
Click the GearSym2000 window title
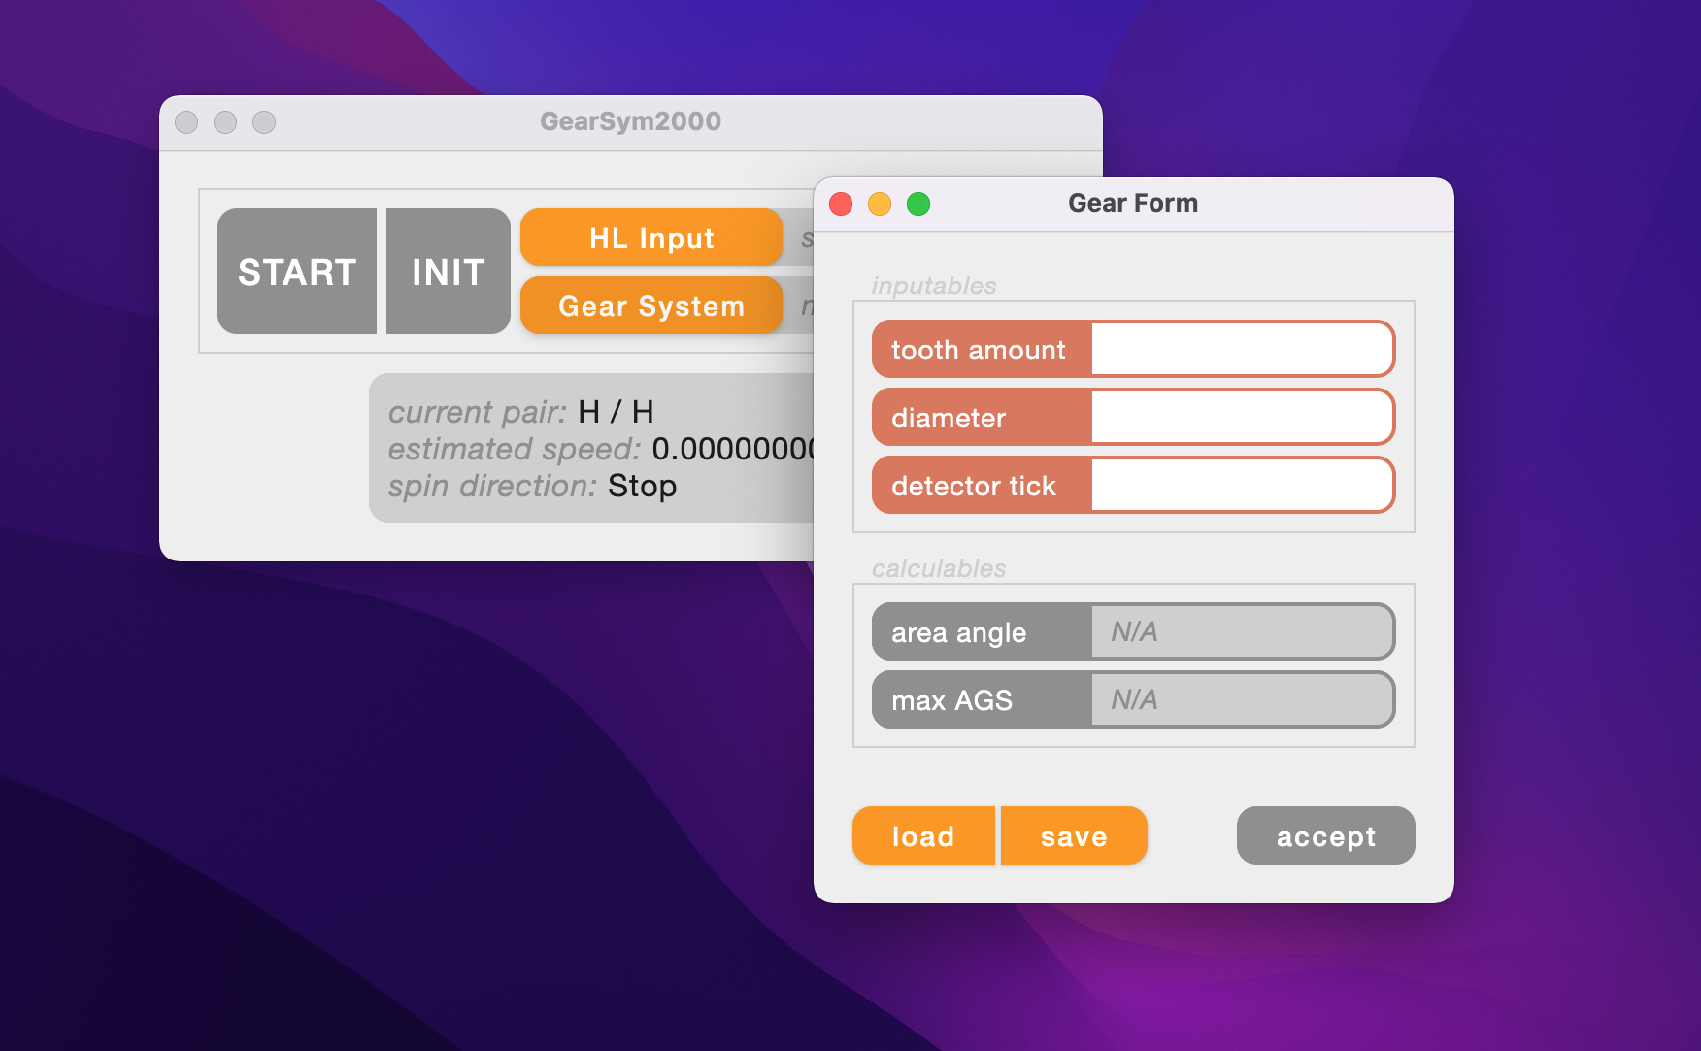tap(631, 121)
